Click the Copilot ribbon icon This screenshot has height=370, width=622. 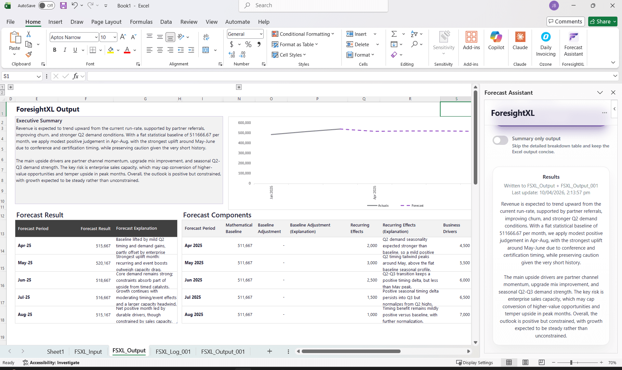point(496,41)
